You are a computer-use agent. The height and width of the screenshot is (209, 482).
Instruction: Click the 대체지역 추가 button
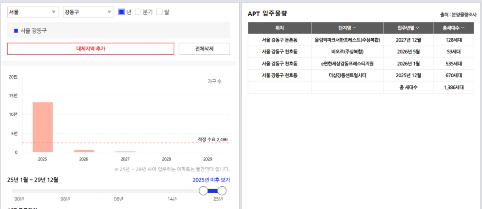point(91,49)
